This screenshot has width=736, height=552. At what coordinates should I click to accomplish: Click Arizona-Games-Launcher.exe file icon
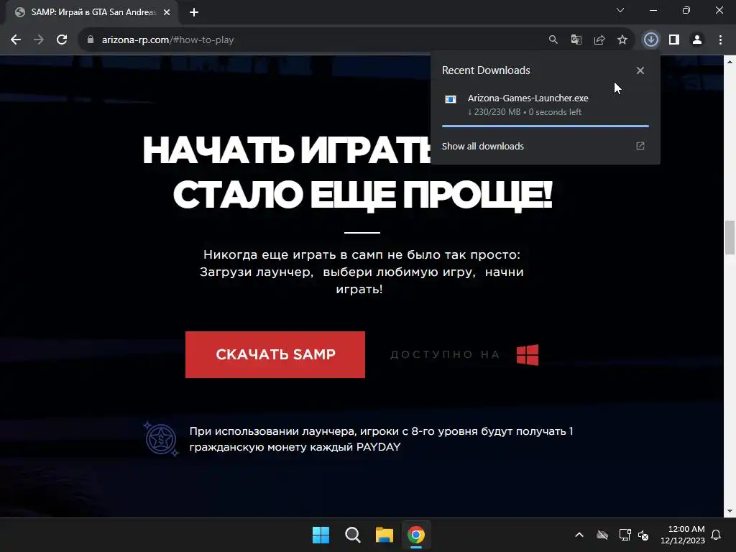click(451, 99)
